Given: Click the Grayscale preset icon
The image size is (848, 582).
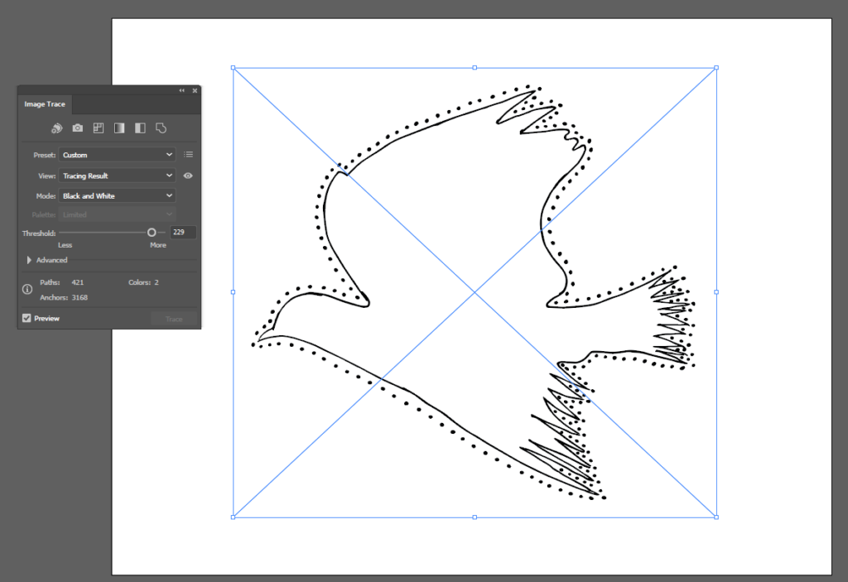Looking at the screenshot, I should 119,128.
